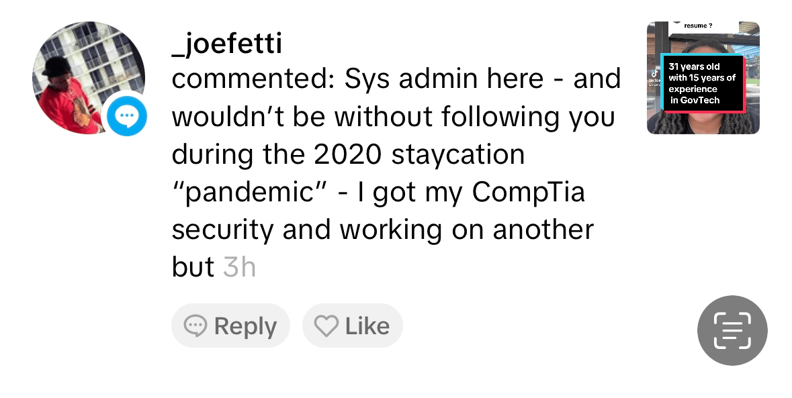
Task: Tap the 3h timestamp
Action: (x=239, y=267)
